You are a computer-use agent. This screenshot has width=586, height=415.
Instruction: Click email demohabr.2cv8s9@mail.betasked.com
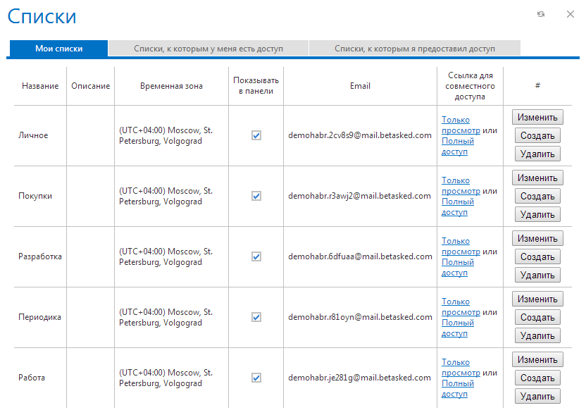coord(359,135)
